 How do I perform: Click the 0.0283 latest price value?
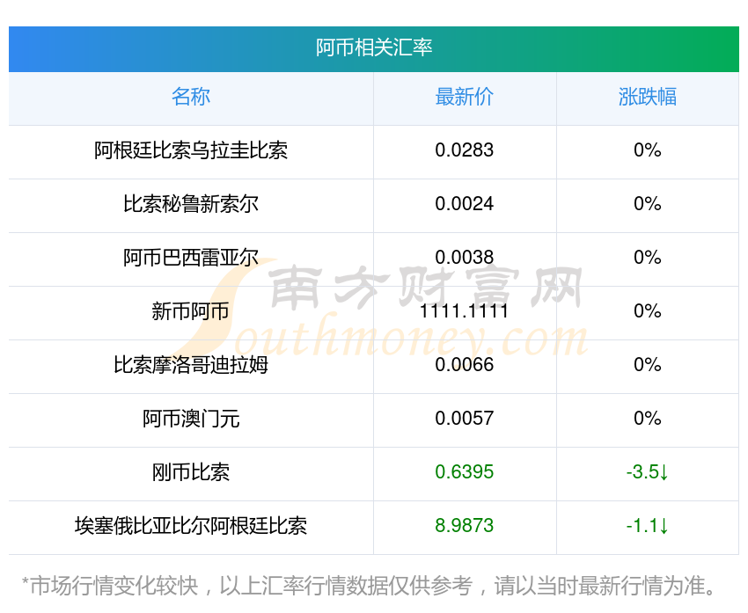(465, 150)
